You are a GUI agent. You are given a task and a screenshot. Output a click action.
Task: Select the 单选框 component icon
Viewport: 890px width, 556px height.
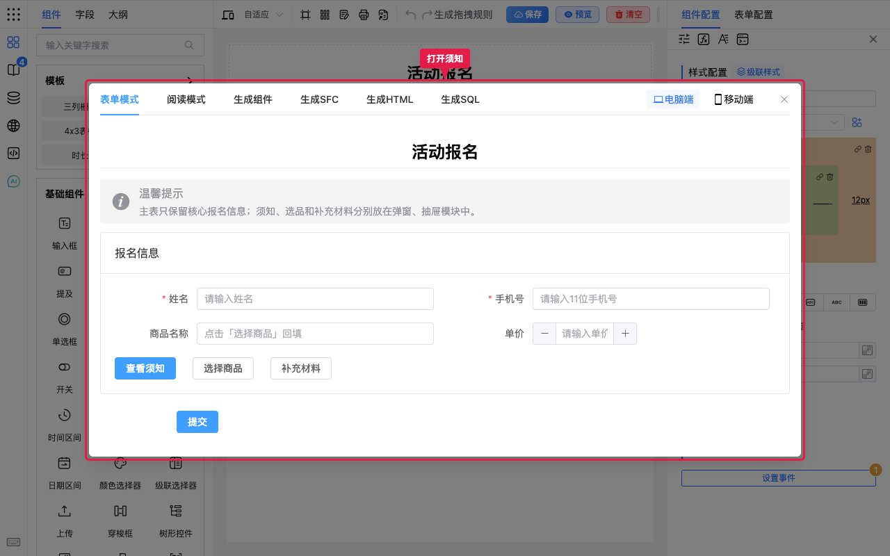[65, 319]
